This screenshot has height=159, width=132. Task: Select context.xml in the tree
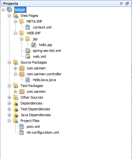pos(42,27)
